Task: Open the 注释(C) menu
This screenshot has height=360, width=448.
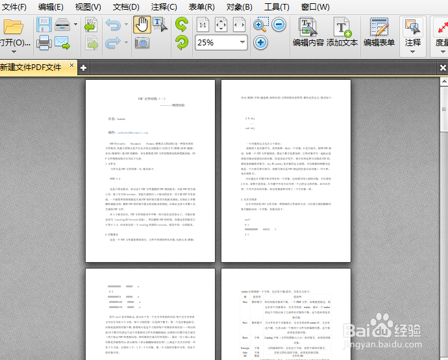Action: [164, 7]
